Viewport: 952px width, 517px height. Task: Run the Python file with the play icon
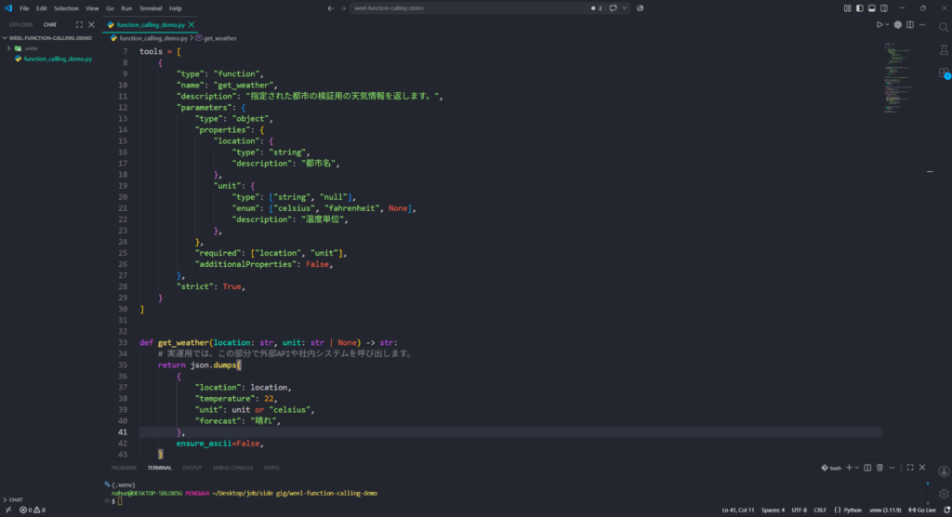click(879, 25)
